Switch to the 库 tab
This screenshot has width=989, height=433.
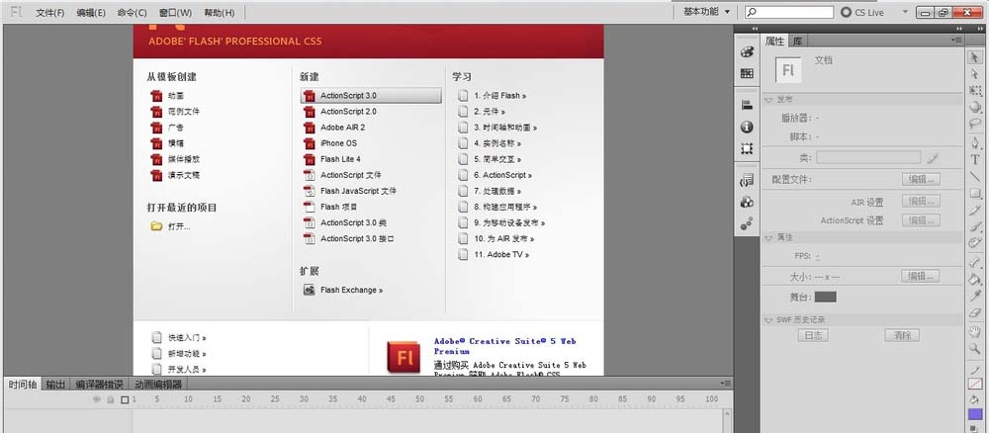(798, 41)
